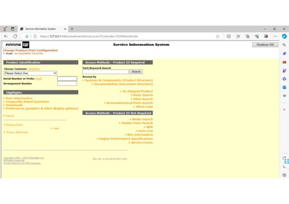Open browser Settings and more menu
Image resolution: width=289 pixels, height=204 pixels.
(x=275, y=36)
